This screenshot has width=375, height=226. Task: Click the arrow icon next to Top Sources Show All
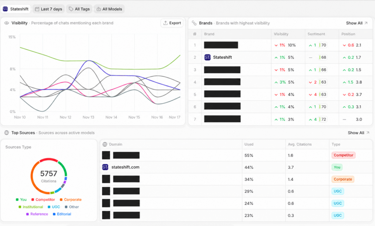click(x=368, y=133)
